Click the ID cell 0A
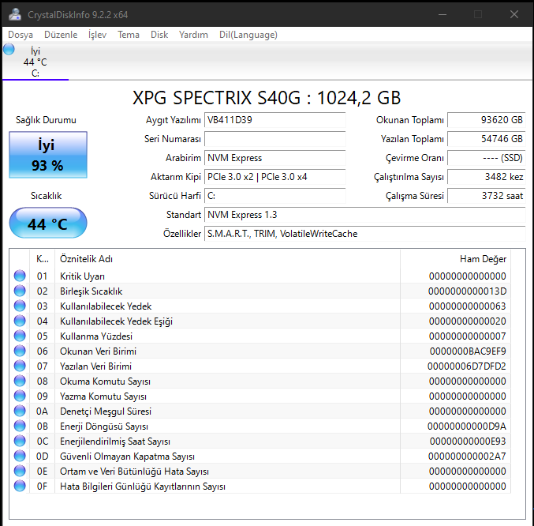This screenshot has width=534, height=526. click(43, 411)
